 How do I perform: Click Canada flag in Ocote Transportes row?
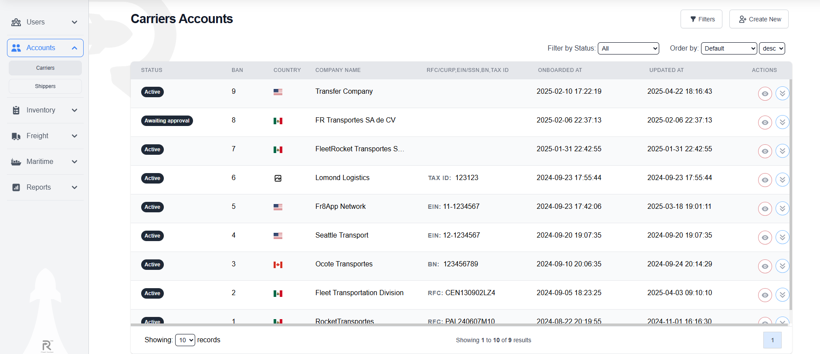click(278, 265)
